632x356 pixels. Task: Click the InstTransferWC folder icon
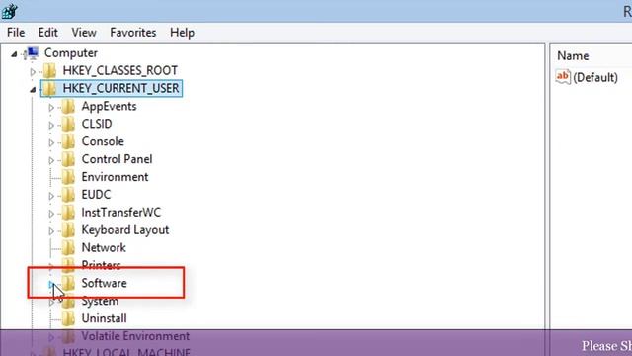pyautogui.click(x=68, y=213)
